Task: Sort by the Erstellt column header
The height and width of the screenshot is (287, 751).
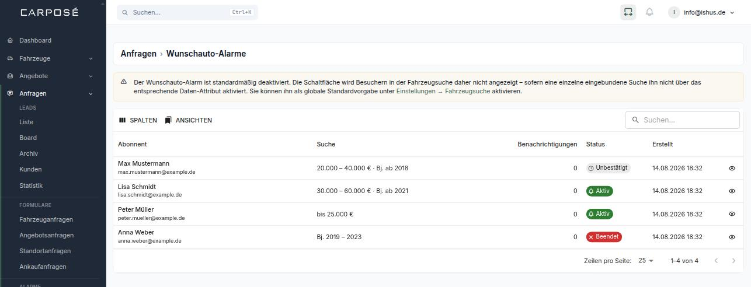Action: (x=663, y=144)
